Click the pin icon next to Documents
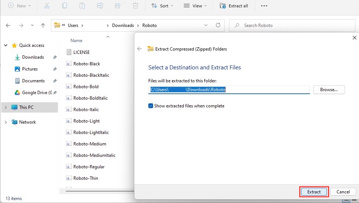This screenshot has width=359, height=203. pos(55,81)
